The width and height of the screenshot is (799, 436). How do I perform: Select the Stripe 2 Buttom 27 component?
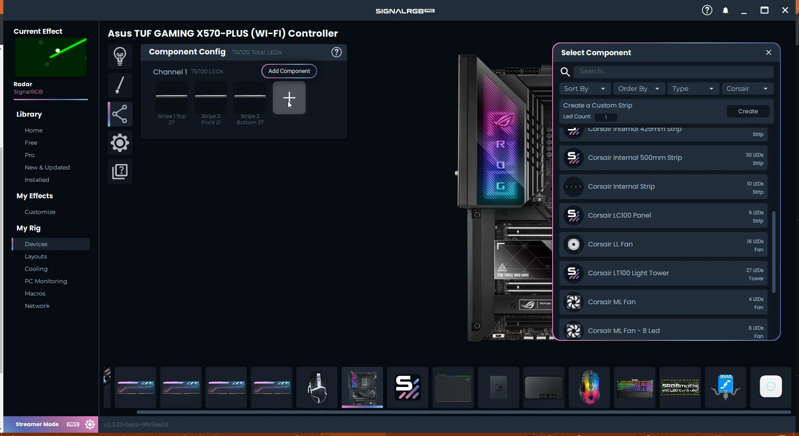pos(250,103)
